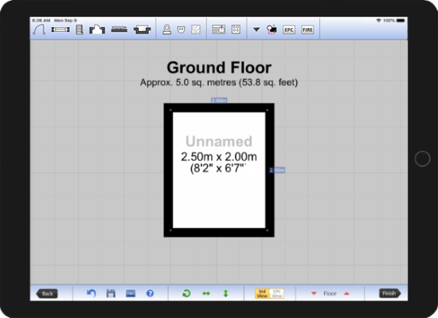Open the FIRE tool

pos(307,29)
